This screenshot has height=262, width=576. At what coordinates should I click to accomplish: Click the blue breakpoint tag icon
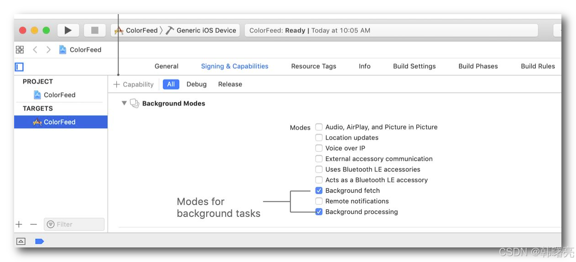[x=39, y=241]
